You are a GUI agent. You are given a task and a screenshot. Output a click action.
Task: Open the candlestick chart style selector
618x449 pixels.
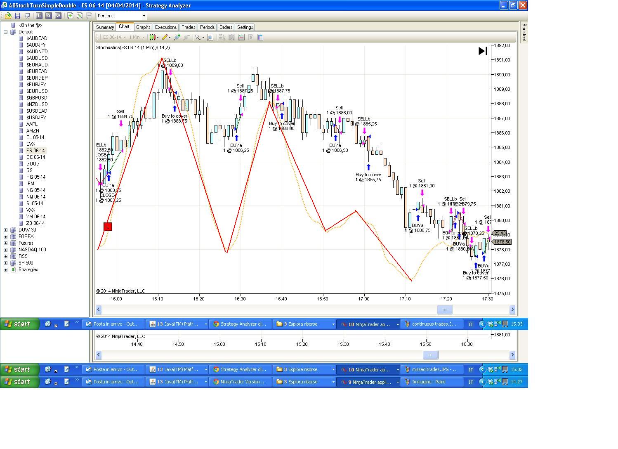click(x=154, y=37)
